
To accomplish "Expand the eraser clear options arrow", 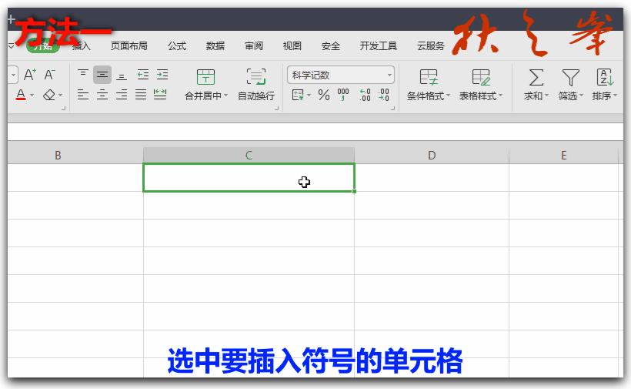I will point(61,96).
